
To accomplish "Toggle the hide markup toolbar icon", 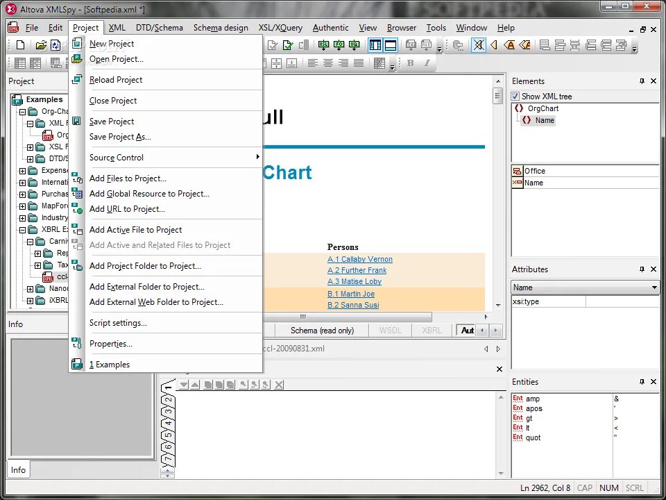I will tap(478, 44).
